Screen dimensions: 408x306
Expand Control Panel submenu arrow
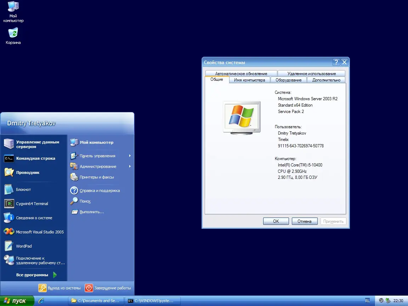[x=130, y=155]
